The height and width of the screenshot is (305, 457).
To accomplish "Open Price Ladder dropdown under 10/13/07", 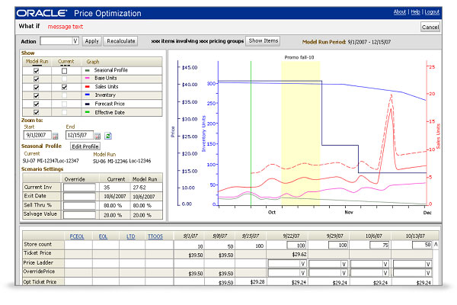I will click(x=412, y=264).
